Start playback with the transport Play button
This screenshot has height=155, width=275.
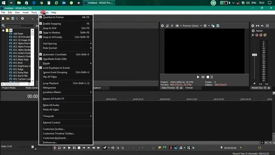[x=69, y=148]
